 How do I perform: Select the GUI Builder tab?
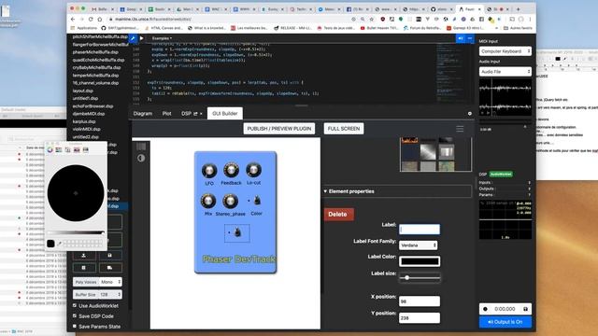click(224, 114)
